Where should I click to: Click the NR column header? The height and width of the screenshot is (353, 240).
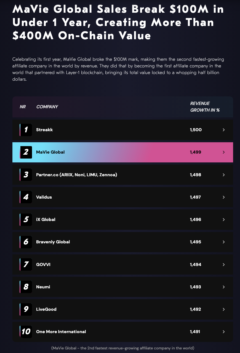pos(23,107)
